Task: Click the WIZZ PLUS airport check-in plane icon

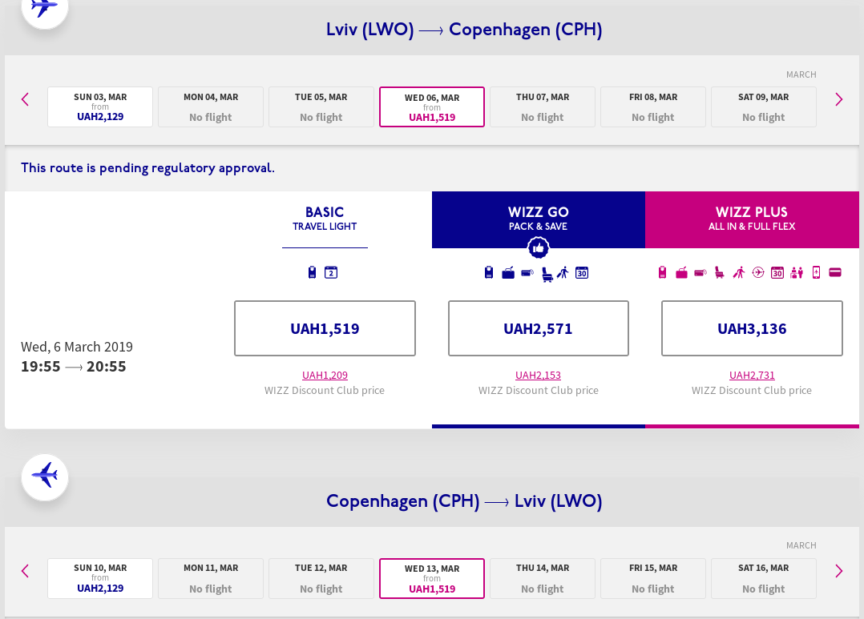Action: click(758, 273)
